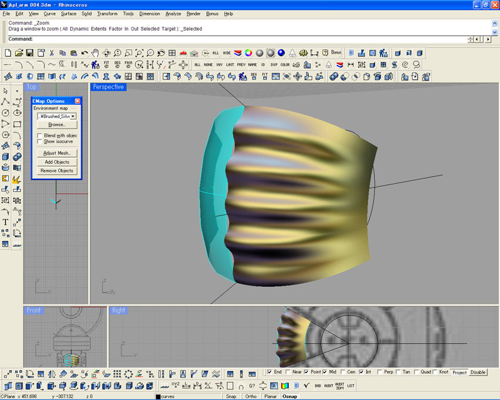Viewport: 500px width, 400px height.
Task: Toggle the Int osnap checkbox
Action: 361,372
